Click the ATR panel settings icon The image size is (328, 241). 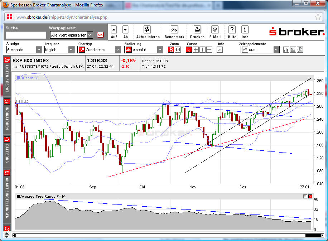pos(305,197)
